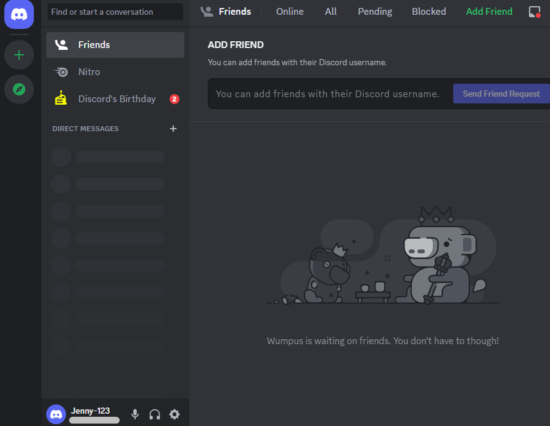Switch to the Pending tab

[375, 12]
